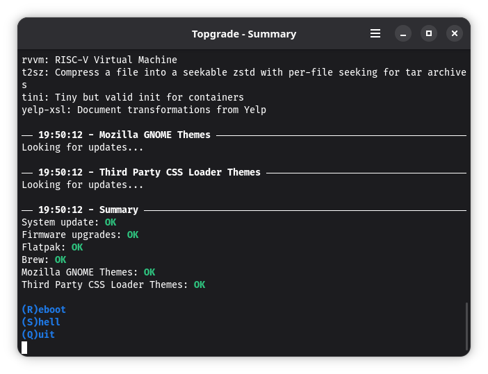Image resolution: width=488 pixels, height=374 pixels.
Task: Click the "19:50:12 - Summary" section header
Action: [x=88, y=210]
